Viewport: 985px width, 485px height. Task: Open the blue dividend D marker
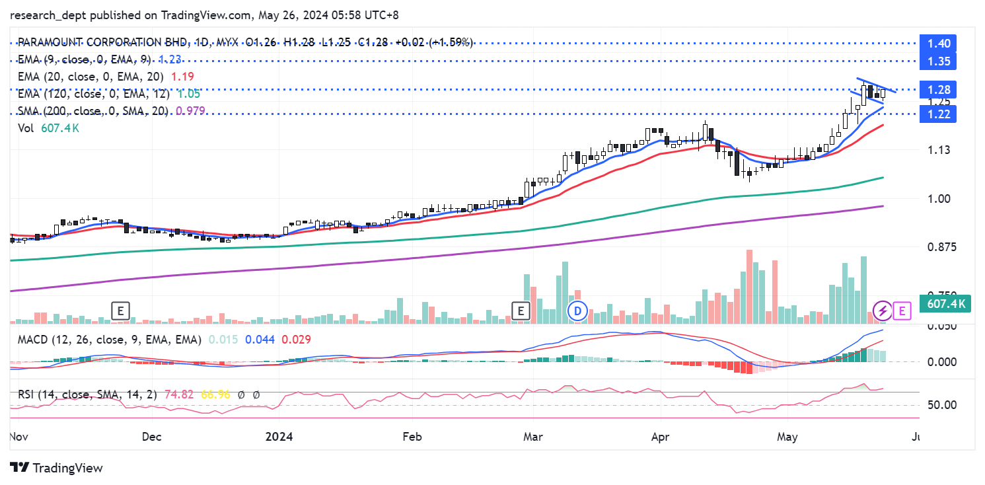(x=579, y=310)
